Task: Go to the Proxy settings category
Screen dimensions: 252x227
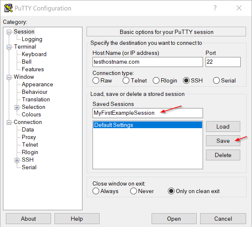Action: (x=29, y=137)
